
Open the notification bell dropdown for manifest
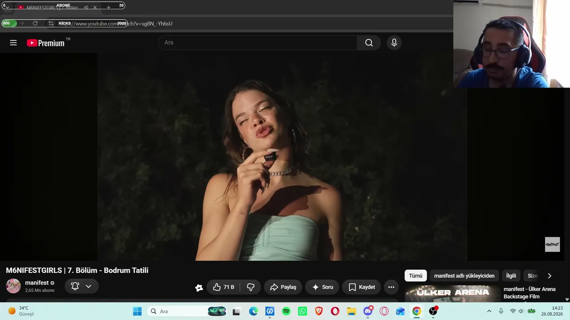[82, 287]
